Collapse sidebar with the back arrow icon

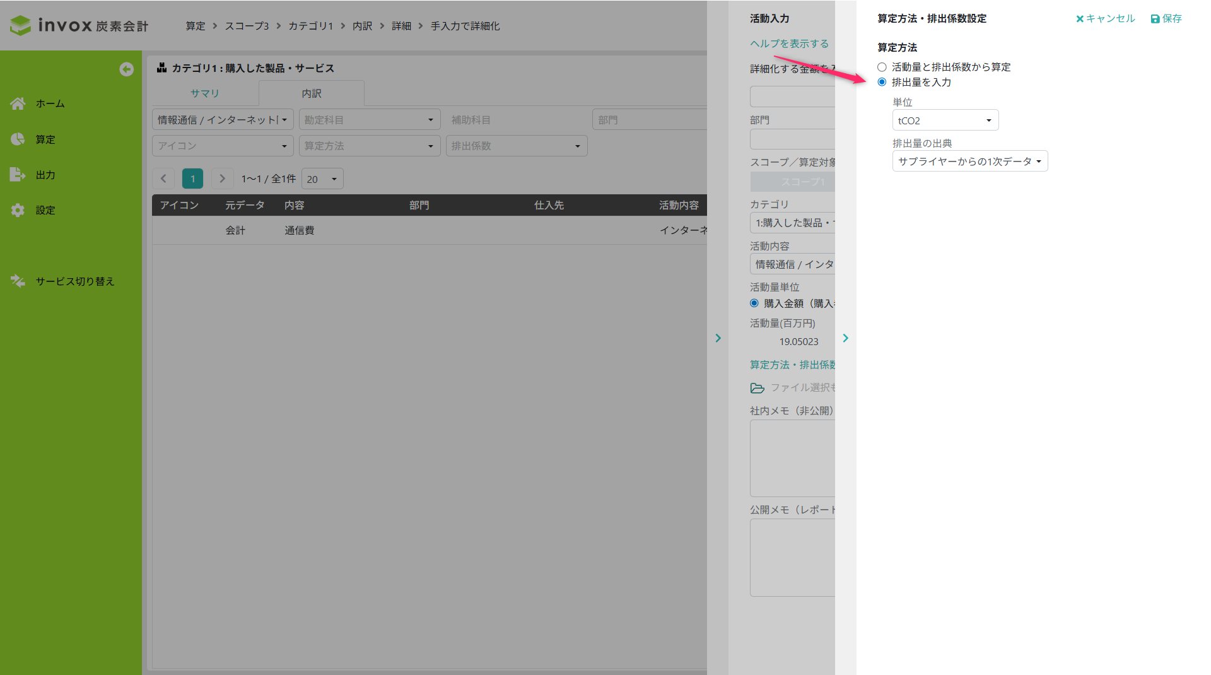point(126,69)
